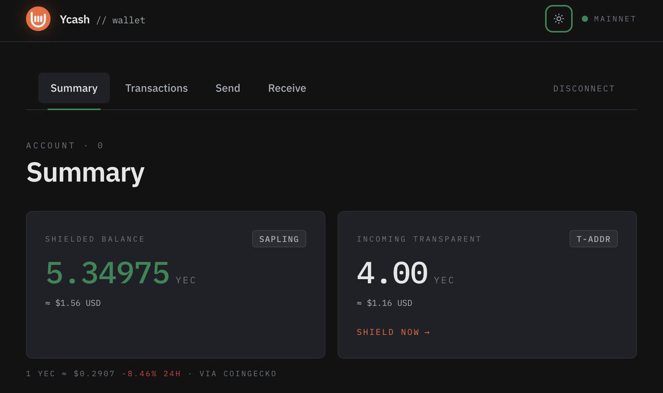Click the T-ADDR badge

tap(593, 239)
